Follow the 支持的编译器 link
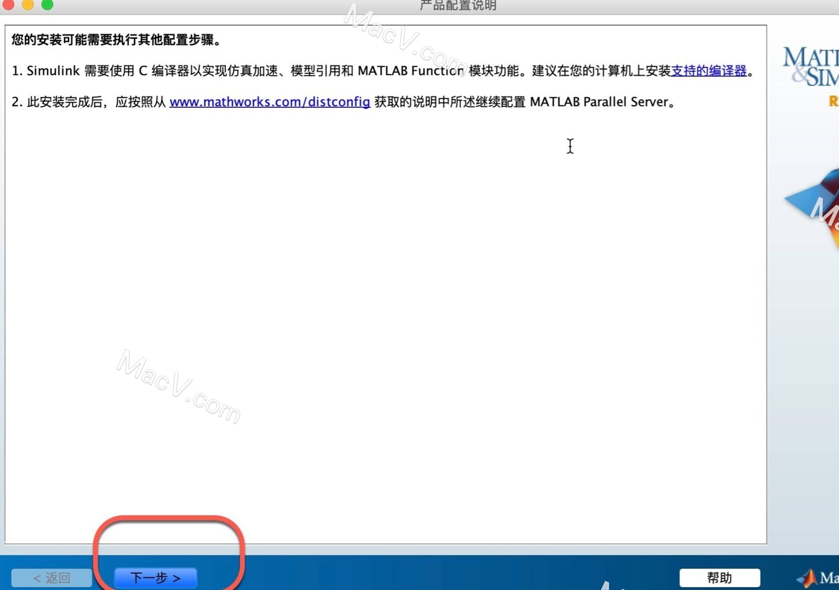The image size is (839, 590). point(709,71)
